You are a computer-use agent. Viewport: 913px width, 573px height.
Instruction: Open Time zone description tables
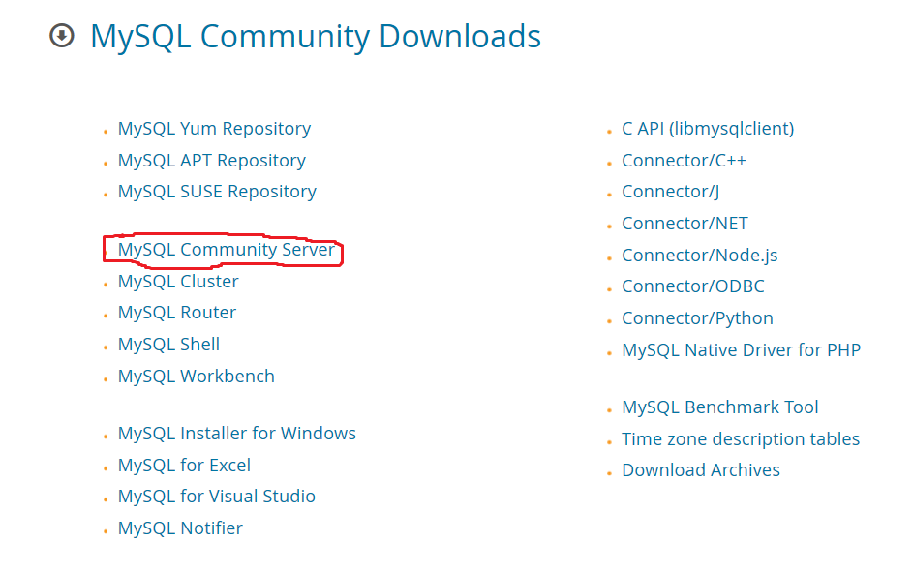tap(741, 439)
